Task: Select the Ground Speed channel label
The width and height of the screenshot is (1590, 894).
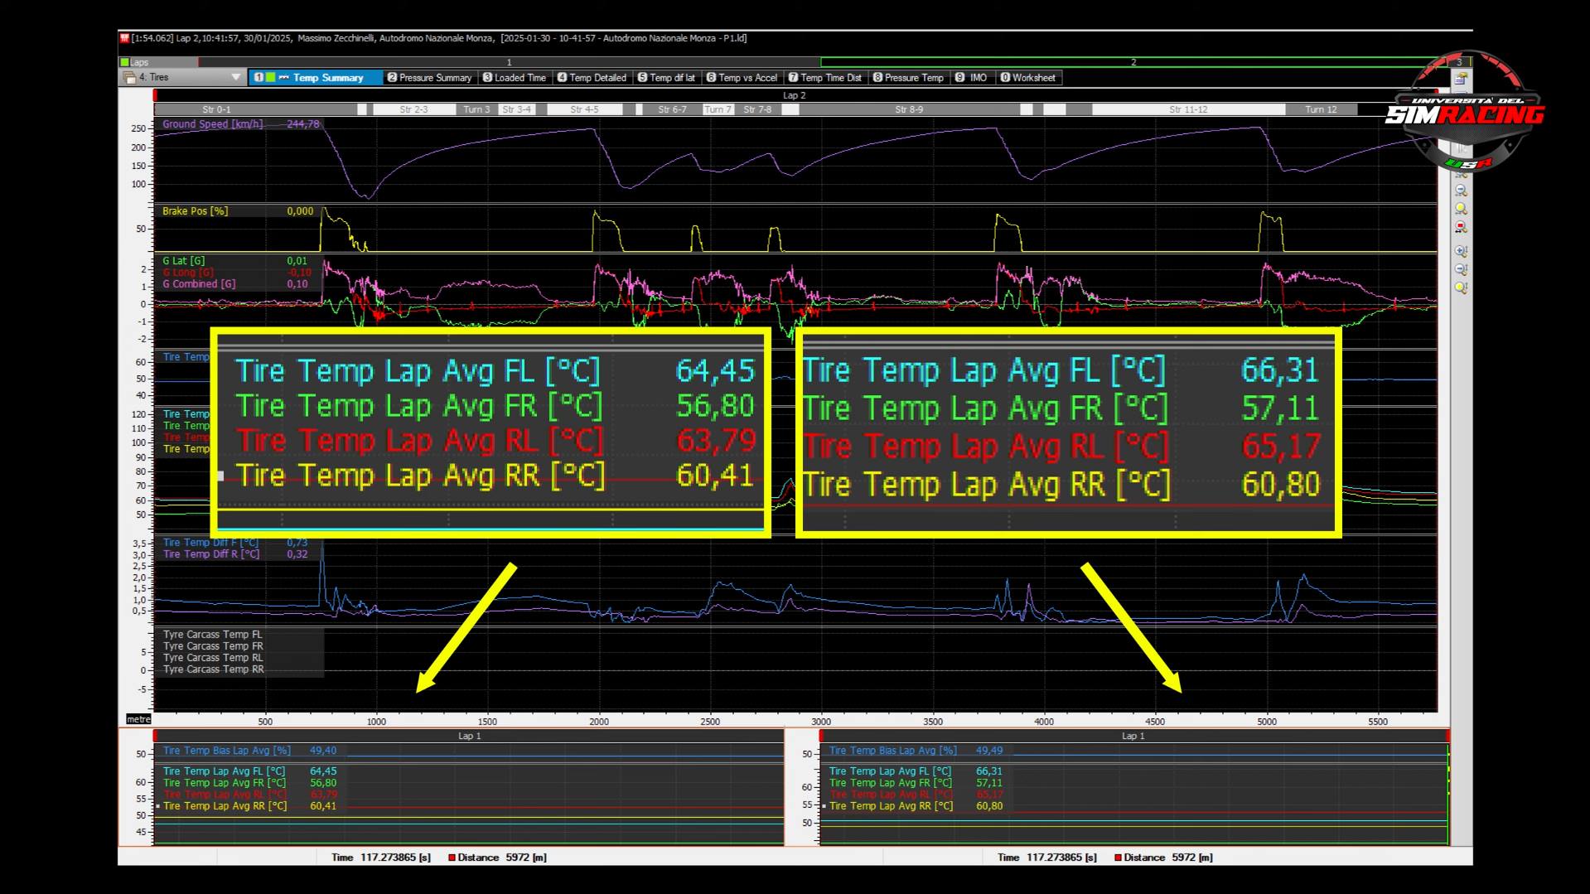Action: coord(212,124)
